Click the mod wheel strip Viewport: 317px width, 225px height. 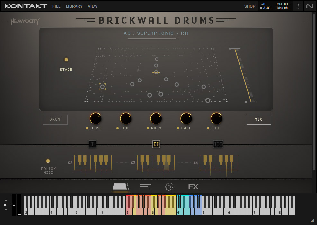pyautogui.click(x=19, y=205)
